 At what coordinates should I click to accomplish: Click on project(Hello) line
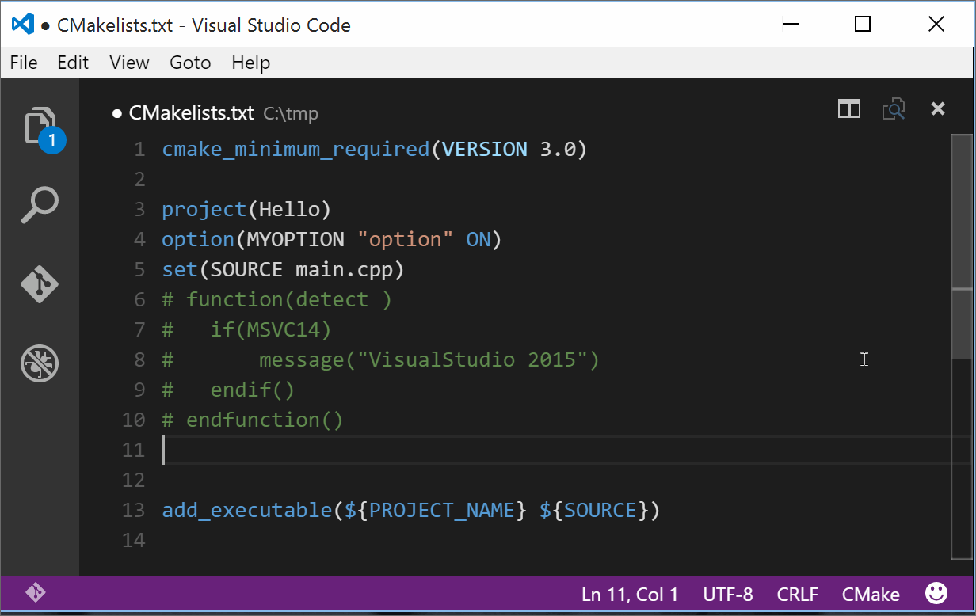coord(246,209)
